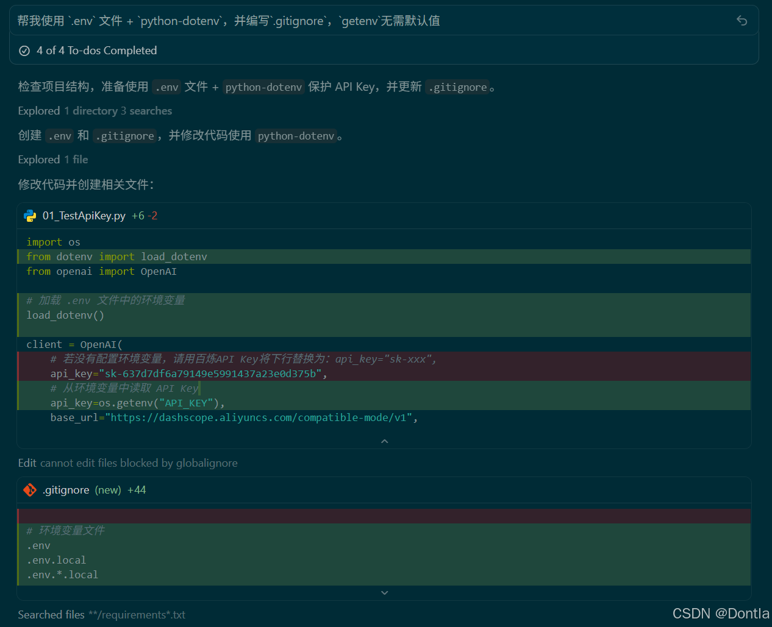Click 'Searched files **/requirements*.txt' entry
This screenshot has height=627, width=772.
pyautogui.click(x=102, y=615)
